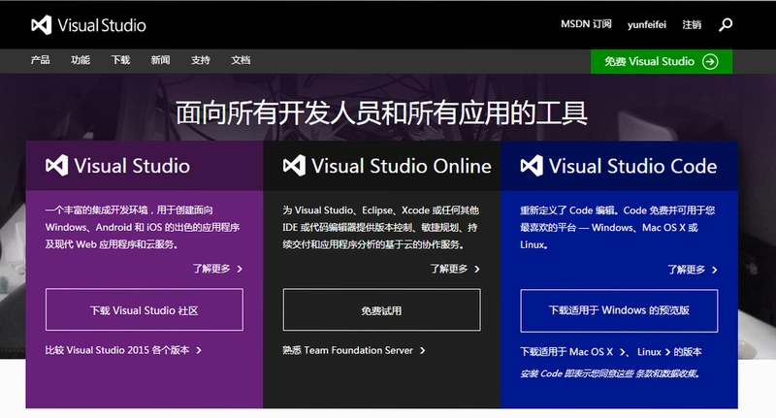This screenshot has height=418, width=776.
Task: Click the Linux download link
Action: 649,352
